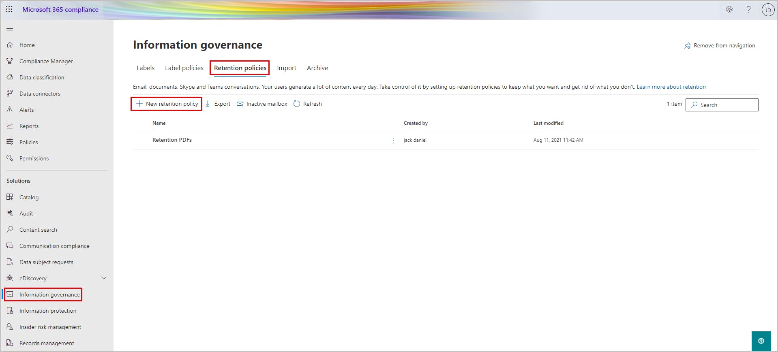Click the Compliance Manager trophy icon
The image size is (778, 352).
pos(10,61)
